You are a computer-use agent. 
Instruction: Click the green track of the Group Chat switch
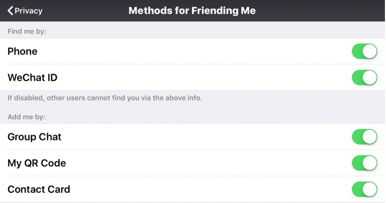pos(357,137)
